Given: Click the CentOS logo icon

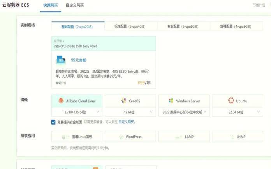Looking at the screenshot, I should point(124,101).
